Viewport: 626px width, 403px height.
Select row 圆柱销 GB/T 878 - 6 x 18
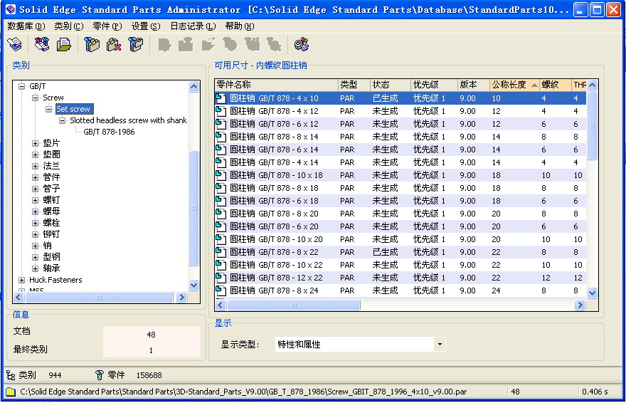point(400,201)
